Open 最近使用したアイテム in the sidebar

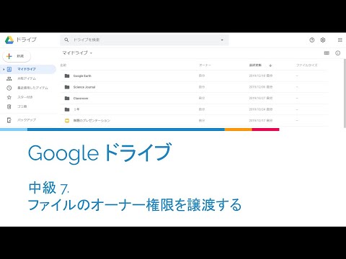32,88
